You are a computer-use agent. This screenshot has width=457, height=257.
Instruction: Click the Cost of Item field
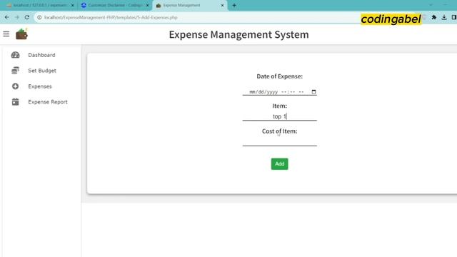(x=279, y=141)
